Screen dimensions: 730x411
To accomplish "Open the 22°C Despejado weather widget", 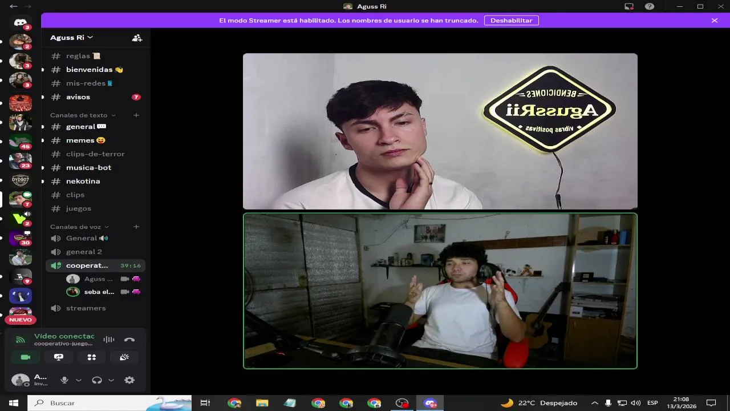I will 540,403.
